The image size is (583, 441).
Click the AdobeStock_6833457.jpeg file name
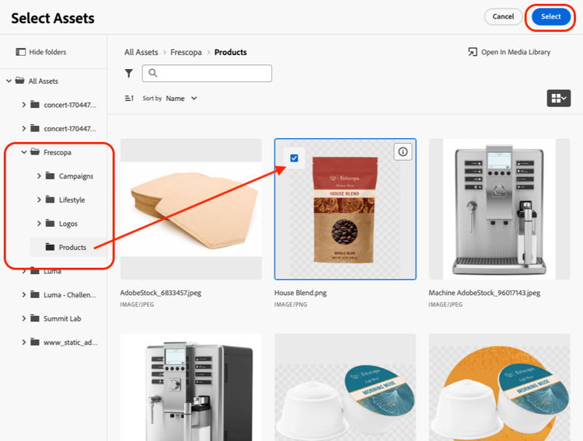coord(161,293)
